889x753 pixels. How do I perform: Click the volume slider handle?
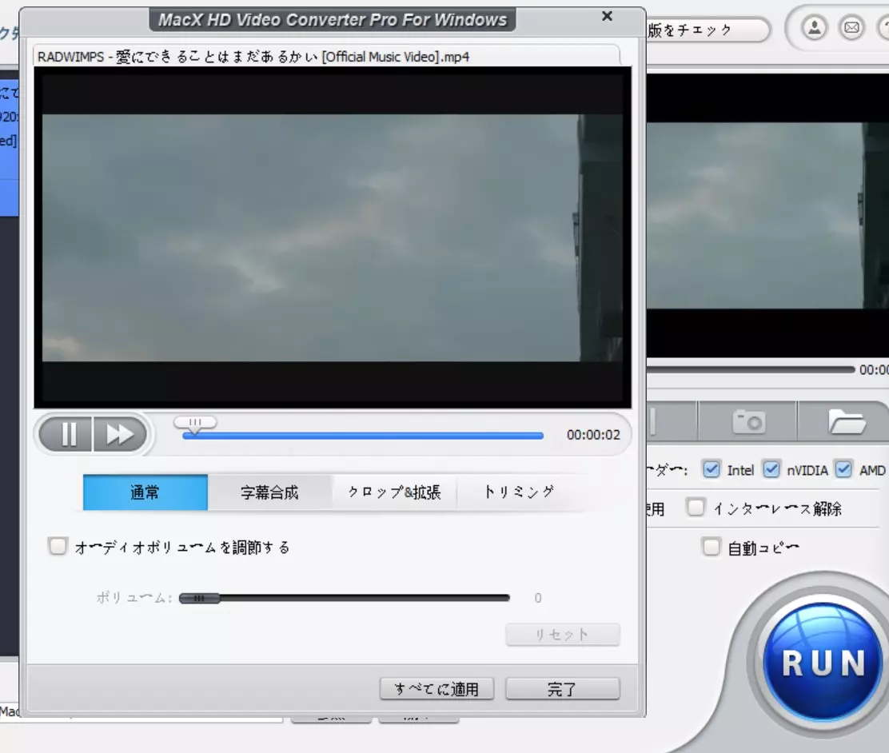point(198,598)
